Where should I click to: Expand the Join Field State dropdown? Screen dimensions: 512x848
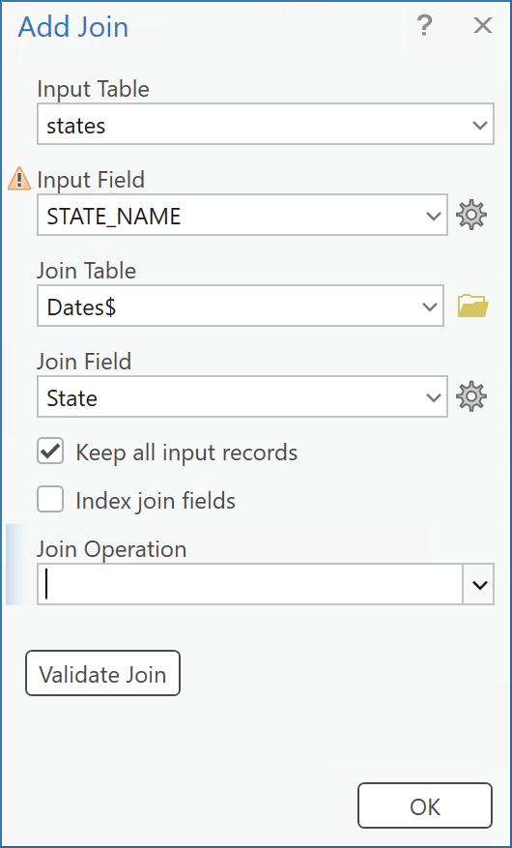click(433, 397)
